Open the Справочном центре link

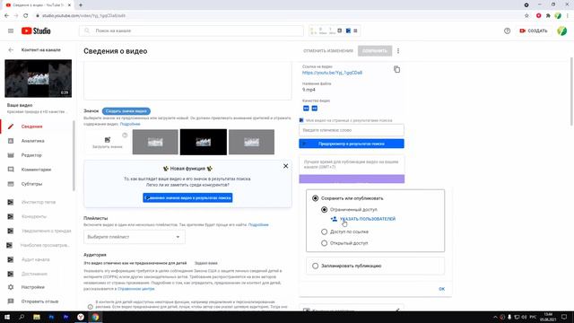[x=135, y=289]
